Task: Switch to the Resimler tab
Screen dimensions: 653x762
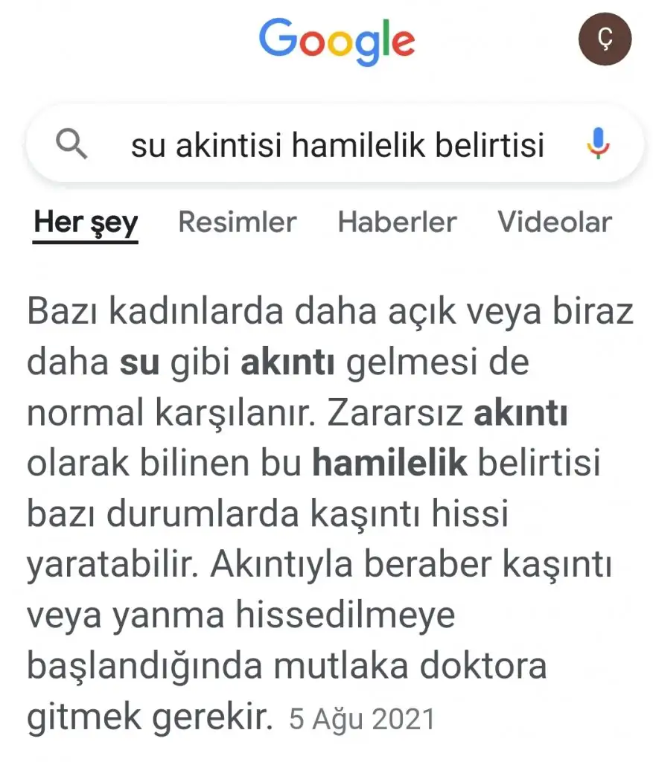Action: [x=238, y=222]
